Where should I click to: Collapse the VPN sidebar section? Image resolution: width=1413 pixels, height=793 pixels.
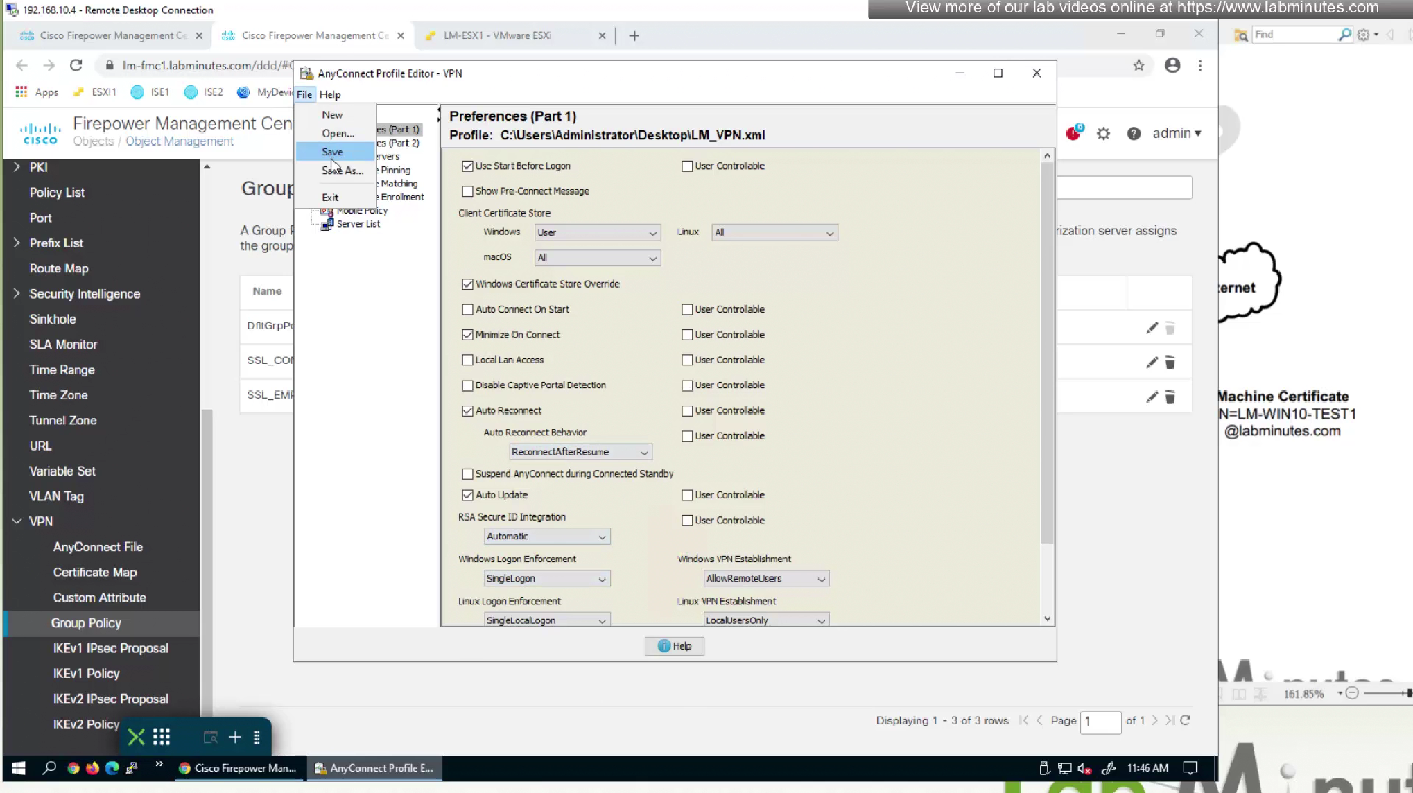pos(17,521)
